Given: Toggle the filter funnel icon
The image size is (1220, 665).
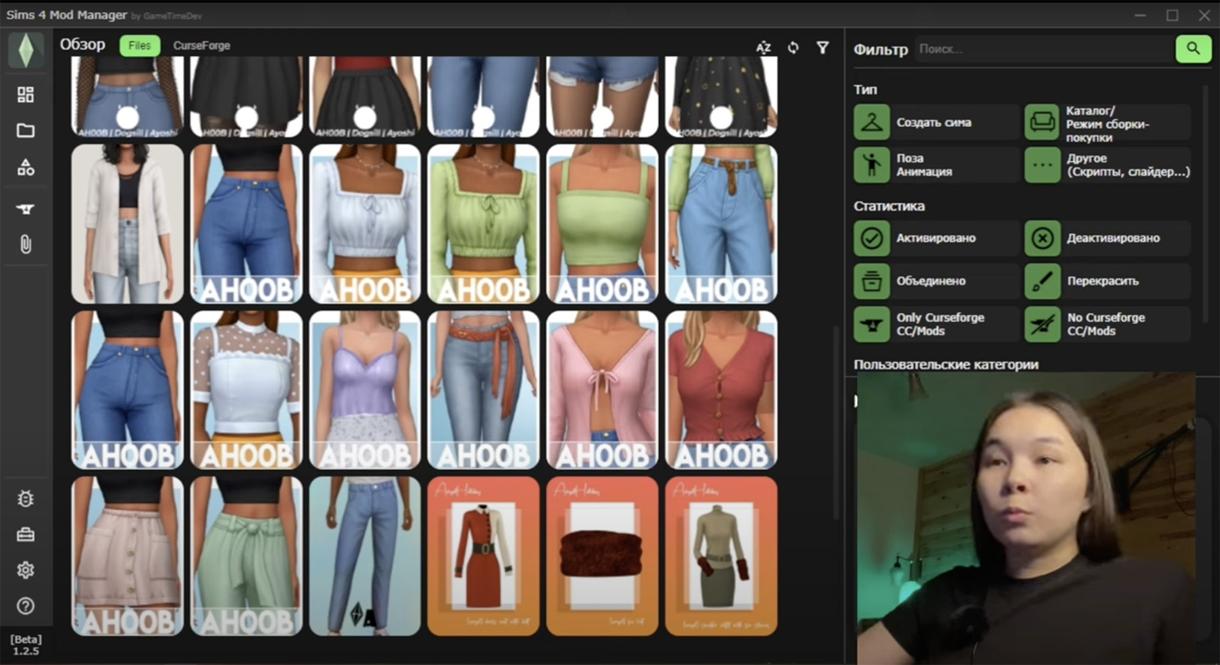Looking at the screenshot, I should 822,48.
